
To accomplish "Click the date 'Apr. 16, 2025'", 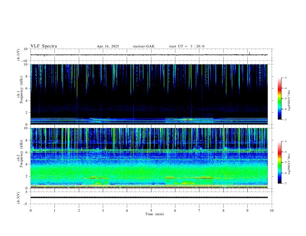I will pos(108,46).
